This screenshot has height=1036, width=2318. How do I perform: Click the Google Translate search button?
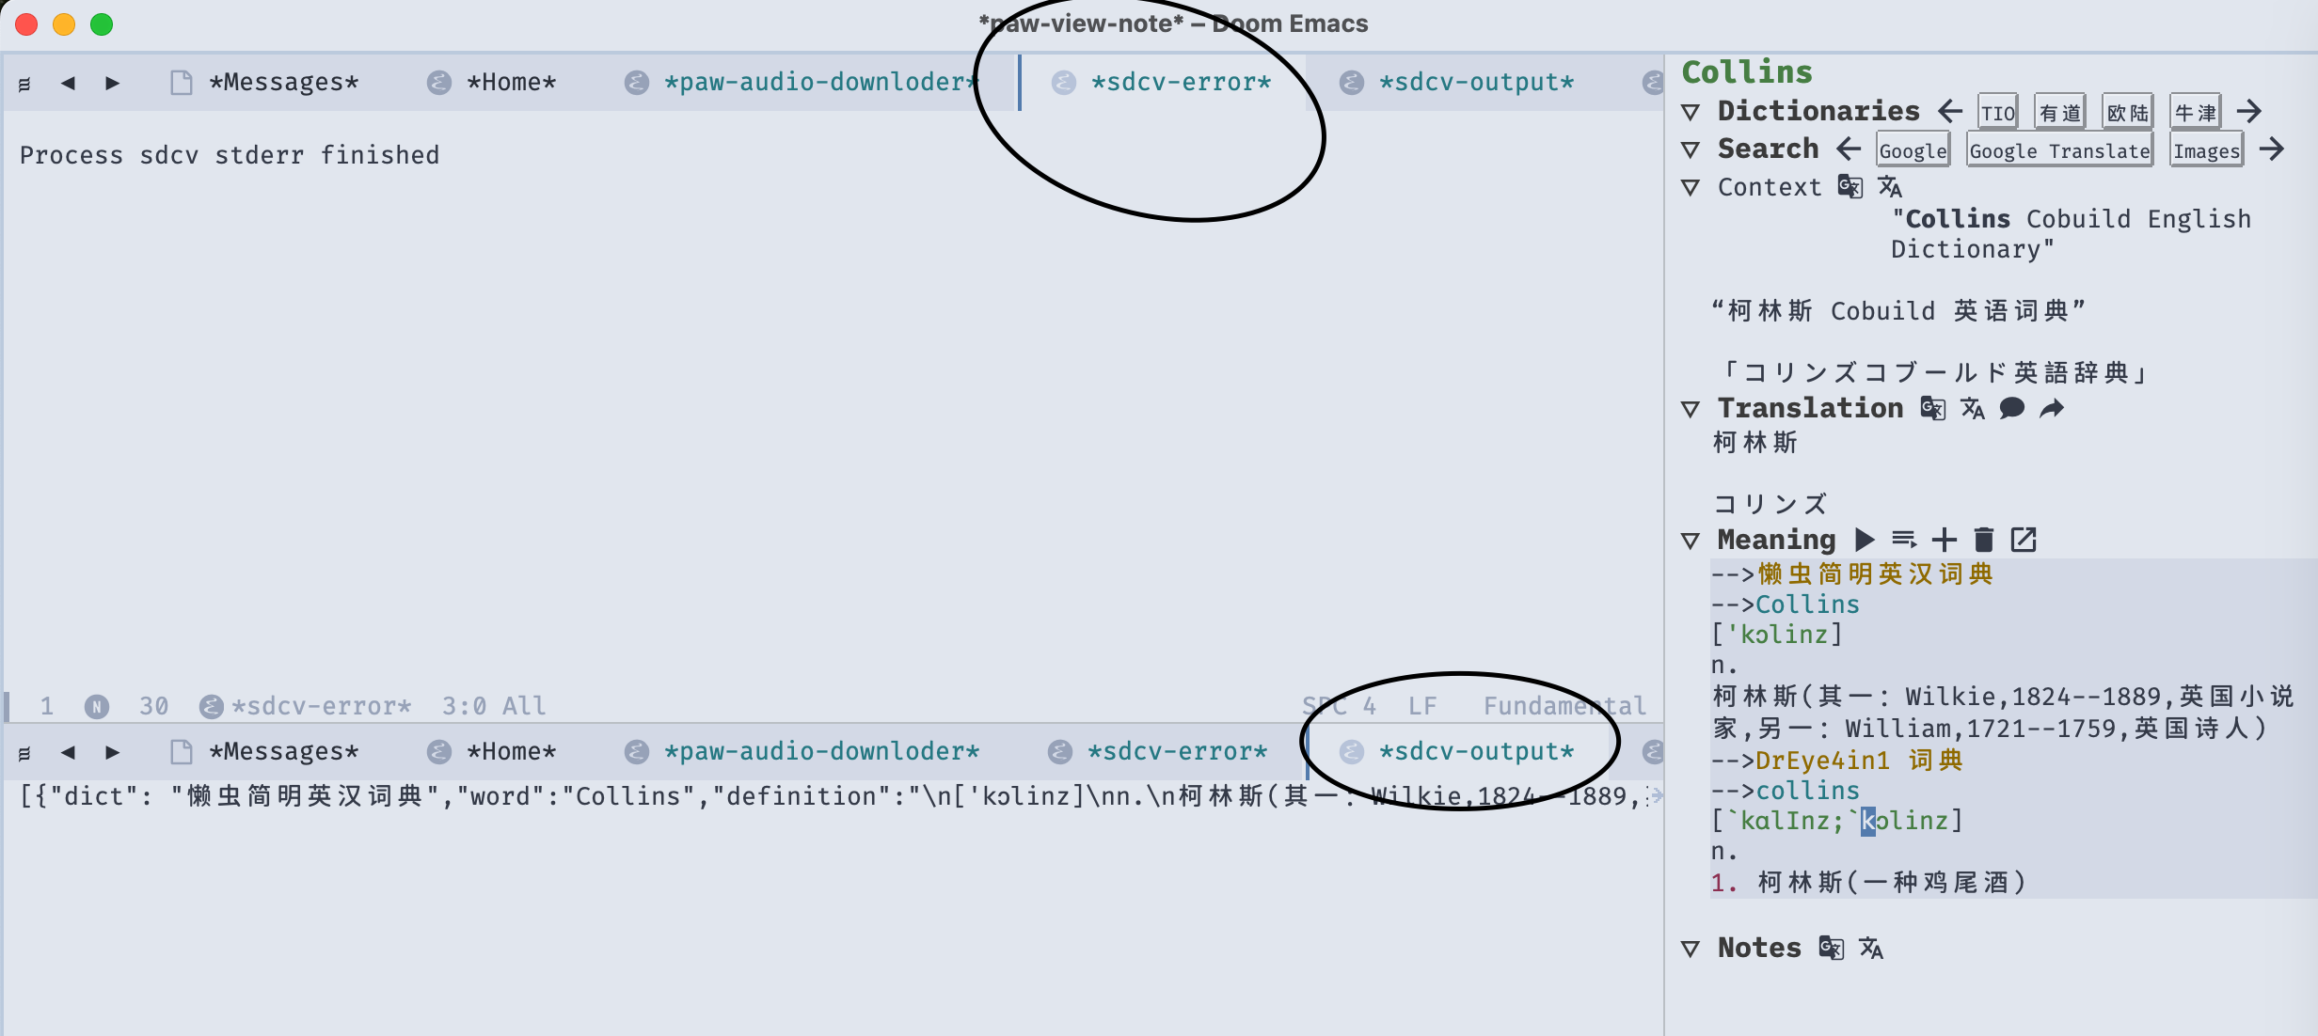pyautogui.click(x=2060, y=150)
